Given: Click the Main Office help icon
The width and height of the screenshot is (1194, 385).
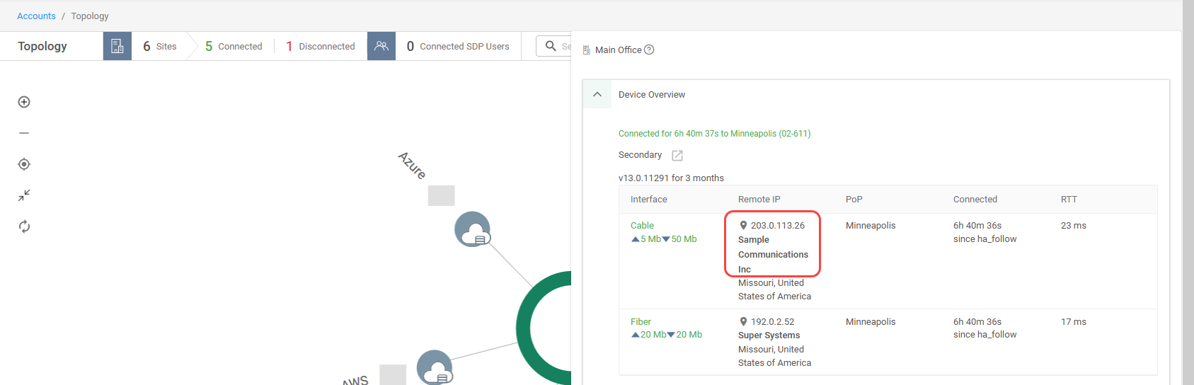Looking at the screenshot, I should pyautogui.click(x=649, y=50).
